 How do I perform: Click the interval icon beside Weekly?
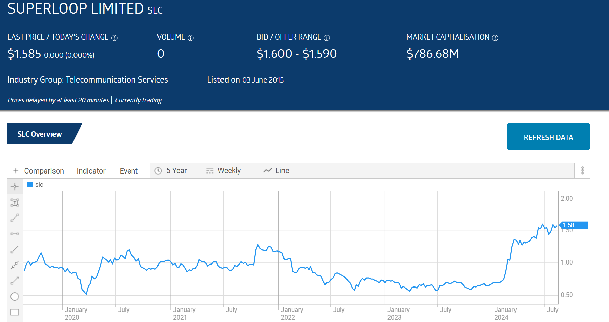(210, 171)
